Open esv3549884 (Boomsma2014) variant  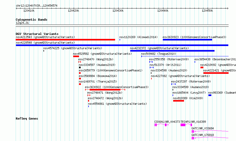[98, 76]
